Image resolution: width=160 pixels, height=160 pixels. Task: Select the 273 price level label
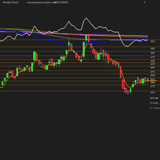click(x=153, y=86)
